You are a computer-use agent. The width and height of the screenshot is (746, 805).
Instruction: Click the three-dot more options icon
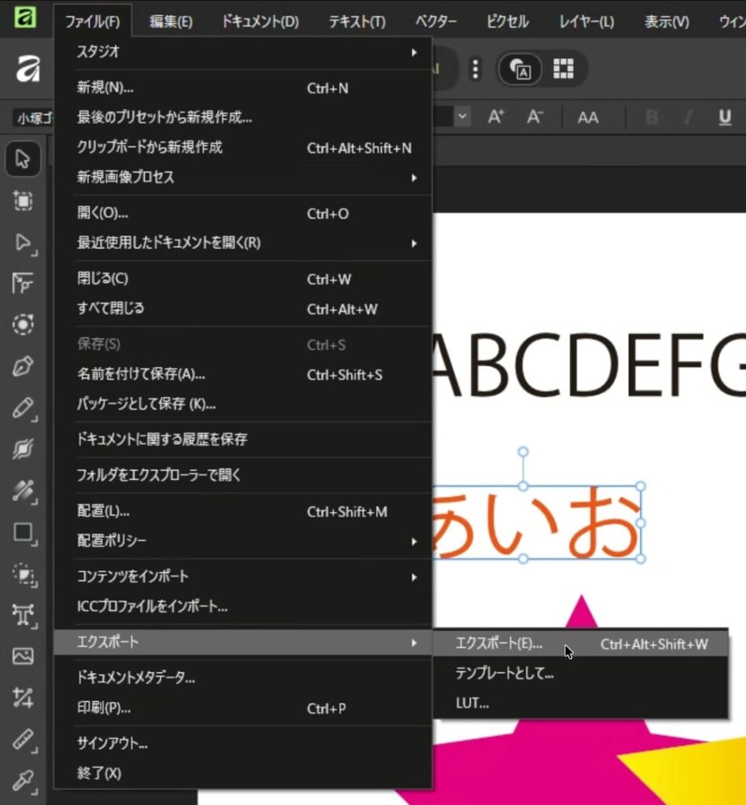475,69
